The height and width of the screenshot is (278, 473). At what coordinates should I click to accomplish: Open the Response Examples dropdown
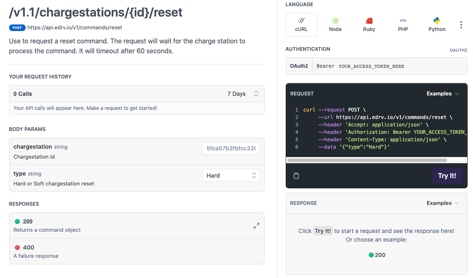pyautogui.click(x=442, y=203)
